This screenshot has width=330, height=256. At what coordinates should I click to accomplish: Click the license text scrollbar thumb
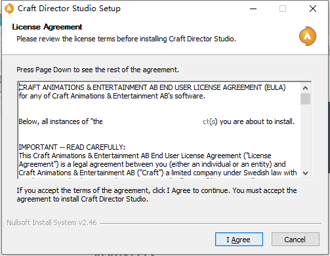point(305,98)
